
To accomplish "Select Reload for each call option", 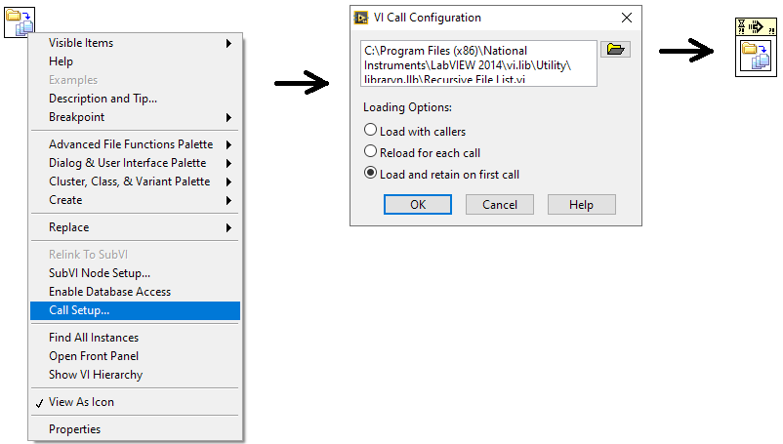I will pos(371,152).
